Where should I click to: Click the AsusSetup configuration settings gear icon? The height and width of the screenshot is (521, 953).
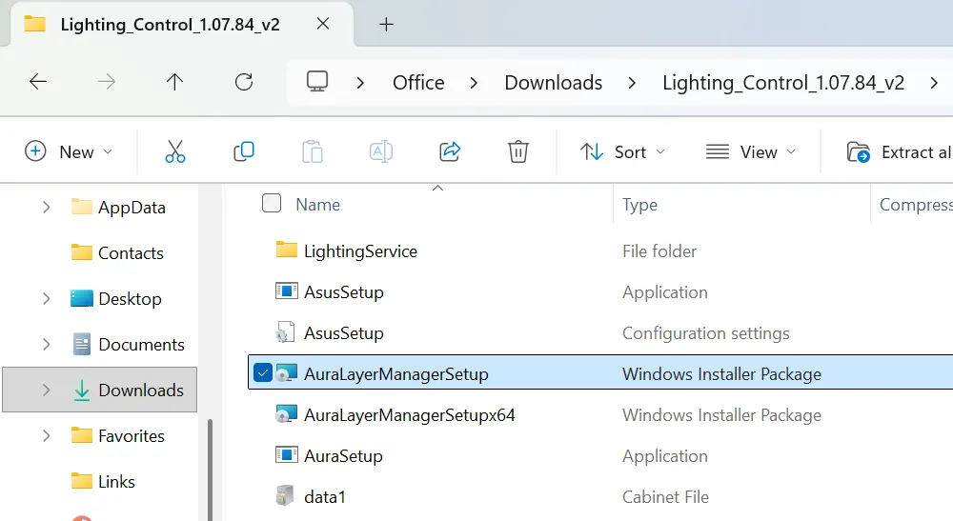click(x=285, y=332)
